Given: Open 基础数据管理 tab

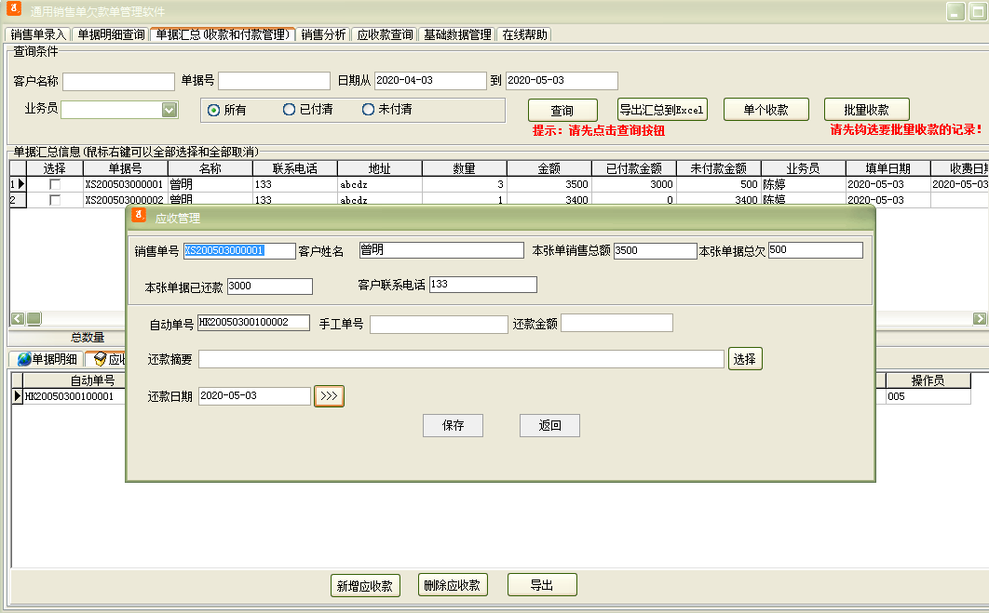Looking at the screenshot, I should click(x=457, y=34).
